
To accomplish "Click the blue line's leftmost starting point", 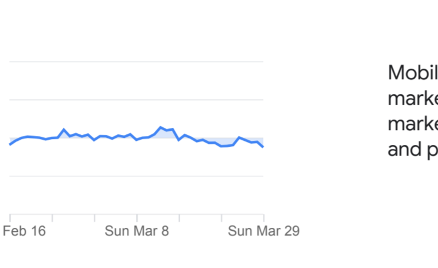I will click(10, 144).
